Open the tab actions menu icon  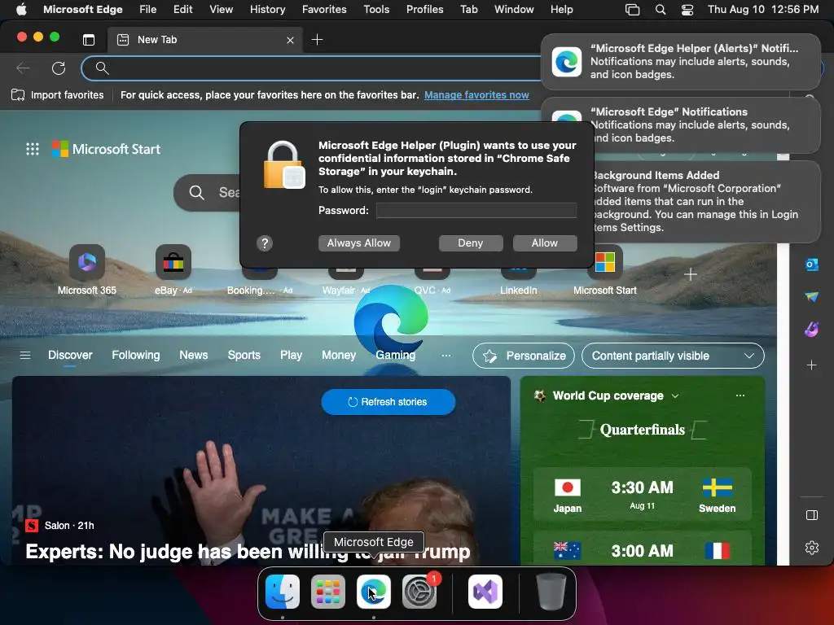[x=89, y=39]
